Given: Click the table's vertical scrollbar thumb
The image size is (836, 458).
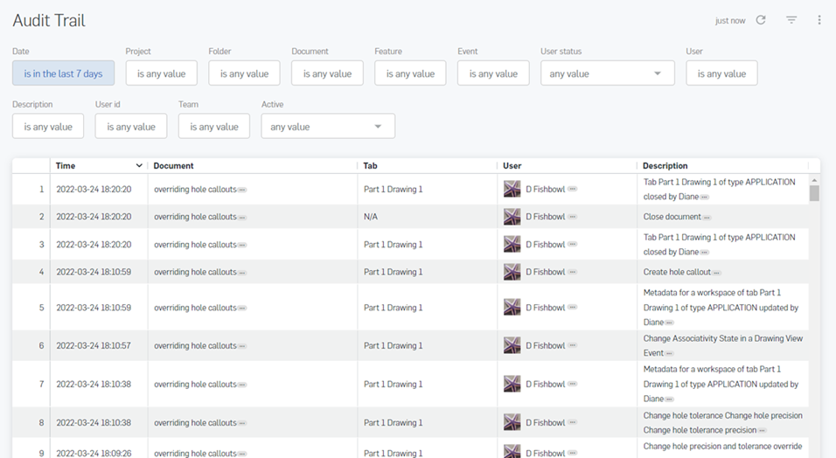Looking at the screenshot, I should point(814,192).
